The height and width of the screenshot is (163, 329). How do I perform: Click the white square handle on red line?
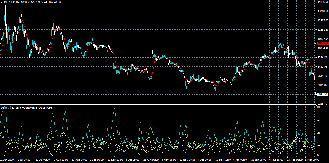coord(1,43)
